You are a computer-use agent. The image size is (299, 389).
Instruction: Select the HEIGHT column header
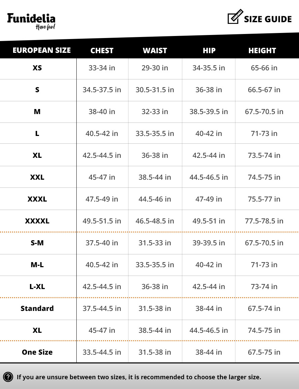pyautogui.click(x=262, y=50)
